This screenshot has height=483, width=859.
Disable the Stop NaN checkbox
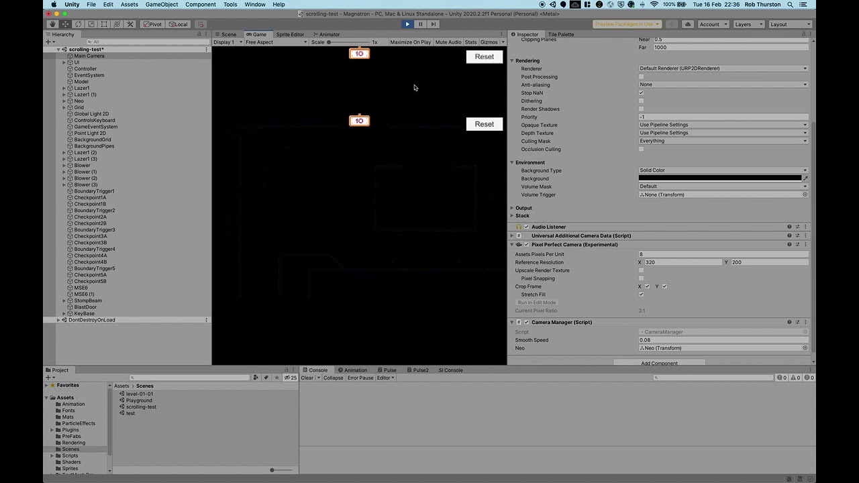(641, 93)
